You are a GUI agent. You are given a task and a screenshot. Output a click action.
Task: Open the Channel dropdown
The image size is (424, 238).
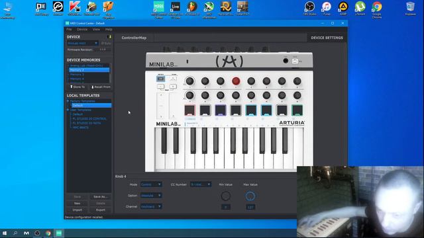(151, 206)
